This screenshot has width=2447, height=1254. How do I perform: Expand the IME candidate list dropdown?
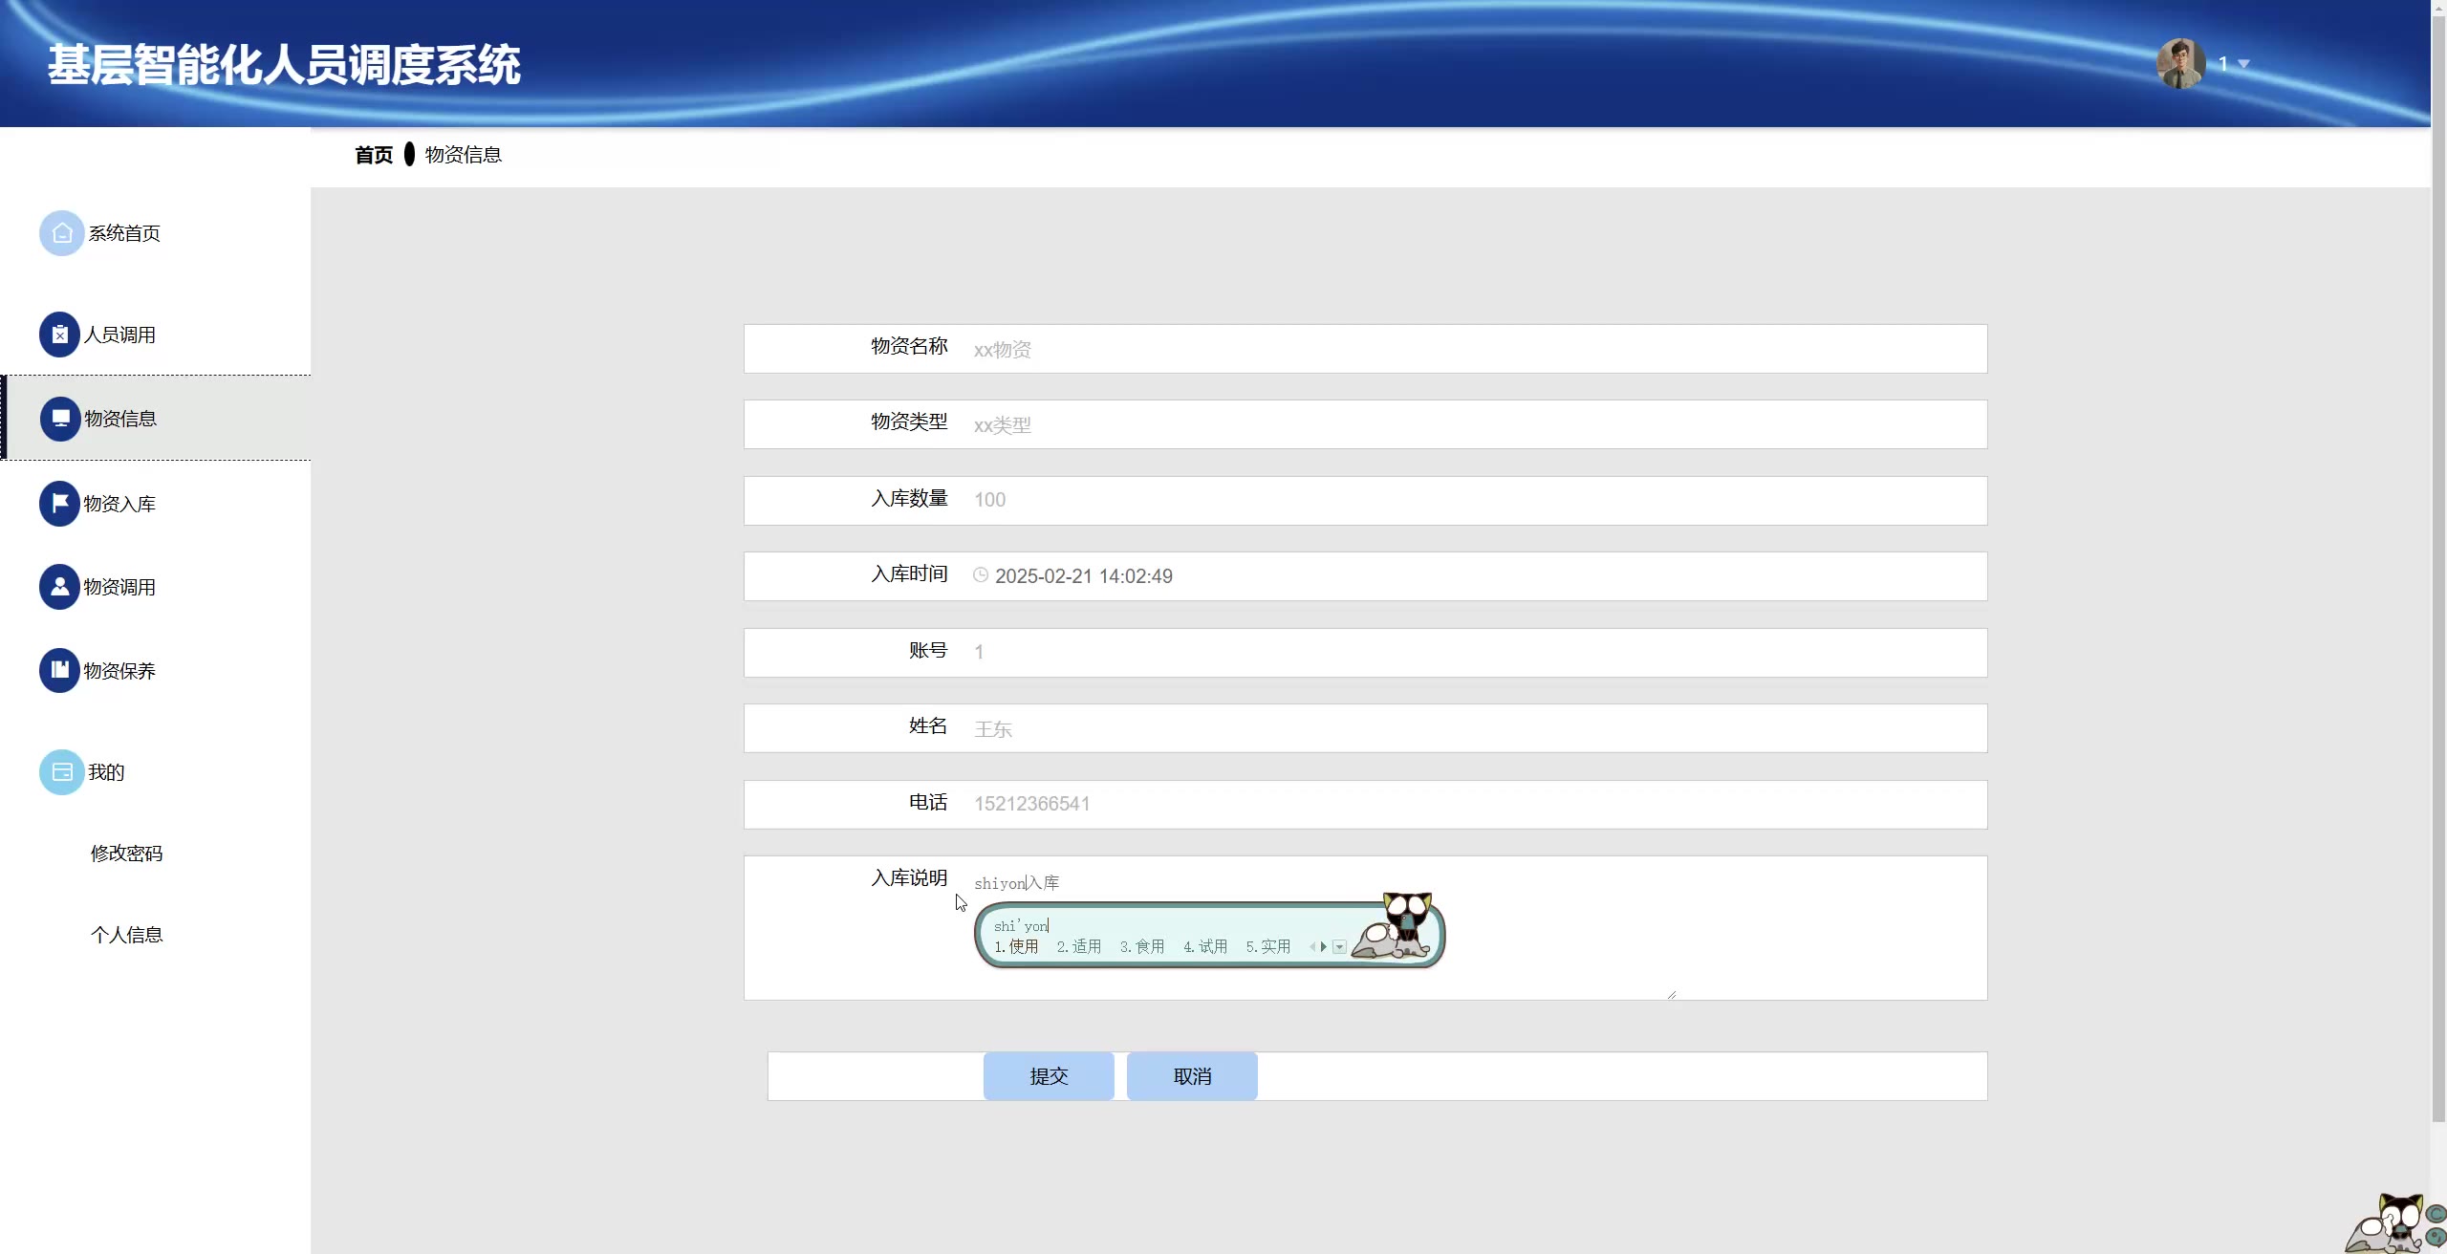pos(1339,947)
